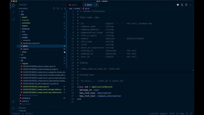Open seeds.rb in the db folder
Image resolution: width=204 pixels, height=115 pixels.
(25, 101)
